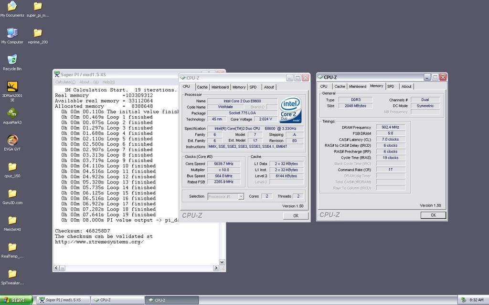Click the Rated FSB value 2255.9 MHz

223,182
